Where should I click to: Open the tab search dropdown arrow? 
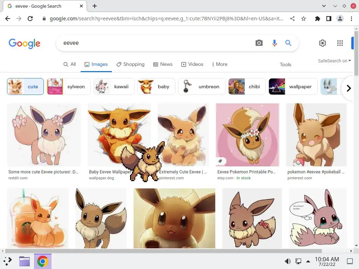pos(324,6)
